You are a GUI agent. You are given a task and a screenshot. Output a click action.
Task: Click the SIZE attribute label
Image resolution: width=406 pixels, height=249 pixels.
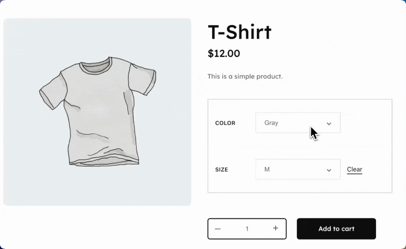(x=221, y=169)
